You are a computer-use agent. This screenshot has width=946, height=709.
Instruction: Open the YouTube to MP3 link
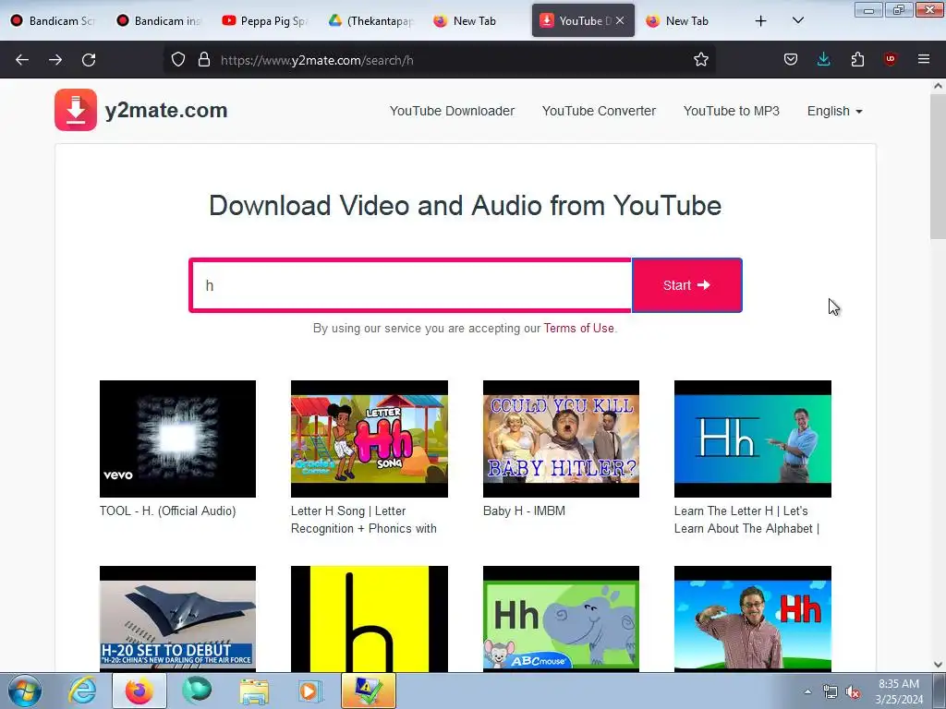click(x=732, y=111)
